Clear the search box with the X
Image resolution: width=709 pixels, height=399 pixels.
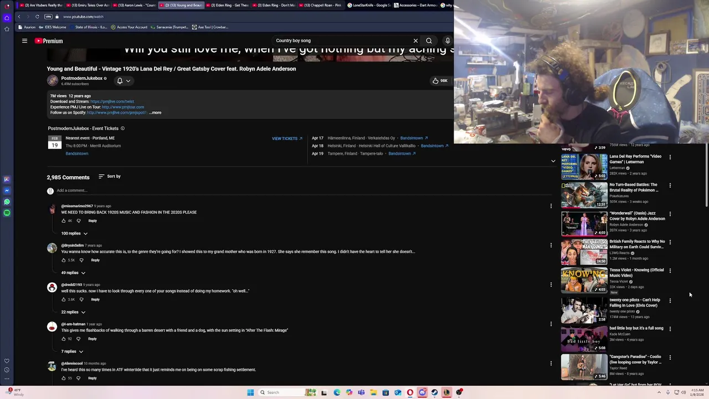415,40
